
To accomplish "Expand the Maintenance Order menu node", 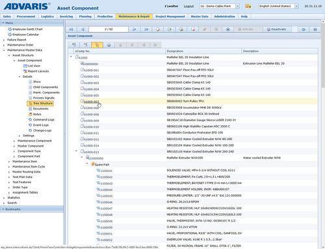I will click(4, 45).
